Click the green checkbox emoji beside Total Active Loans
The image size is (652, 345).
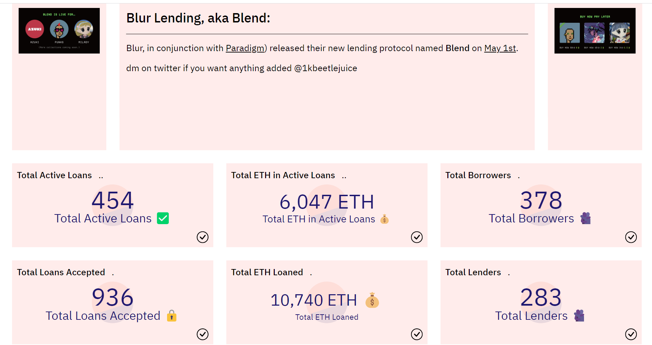[163, 218]
